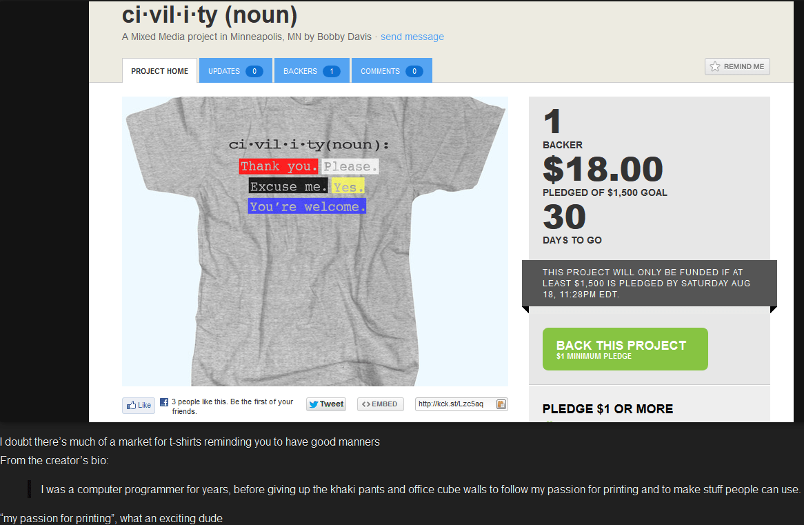Click the Back This Project button
The height and width of the screenshot is (525, 804).
[x=625, y=349]
